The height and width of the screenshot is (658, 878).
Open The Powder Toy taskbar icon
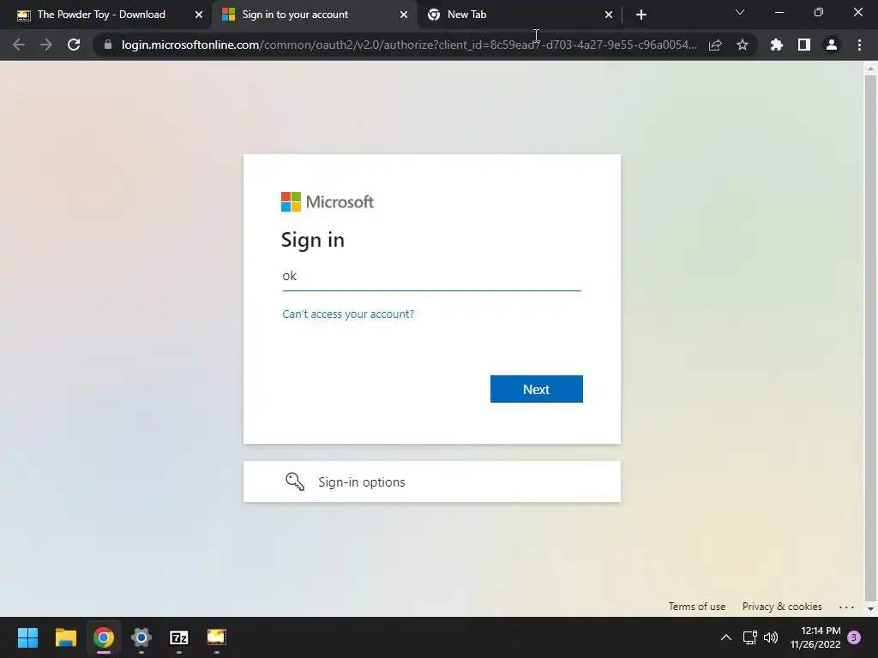pos(217,637)
